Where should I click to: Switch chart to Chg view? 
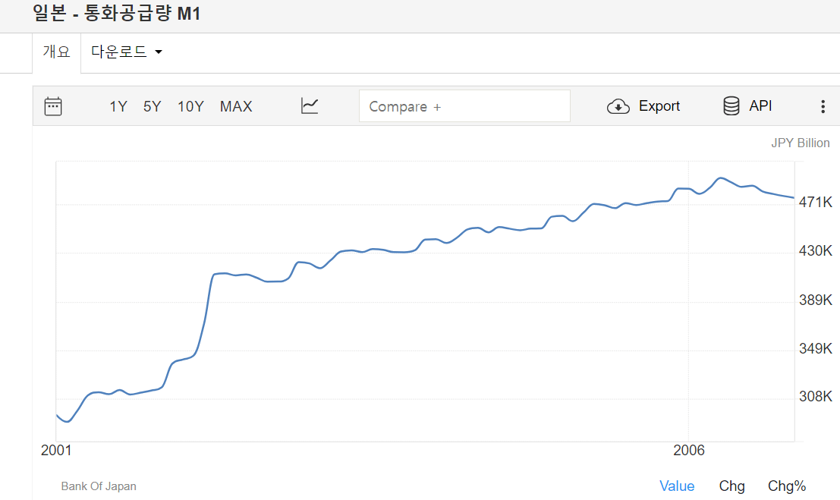[731, 486]
